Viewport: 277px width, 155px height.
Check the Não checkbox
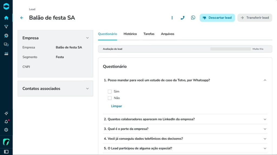tap(110, 98)
